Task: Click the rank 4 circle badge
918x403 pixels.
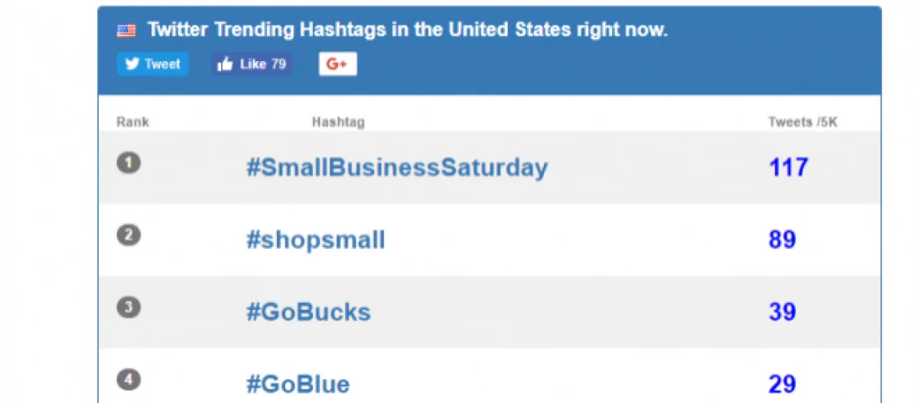Action: pyautogui.click(x=129, y=379)
